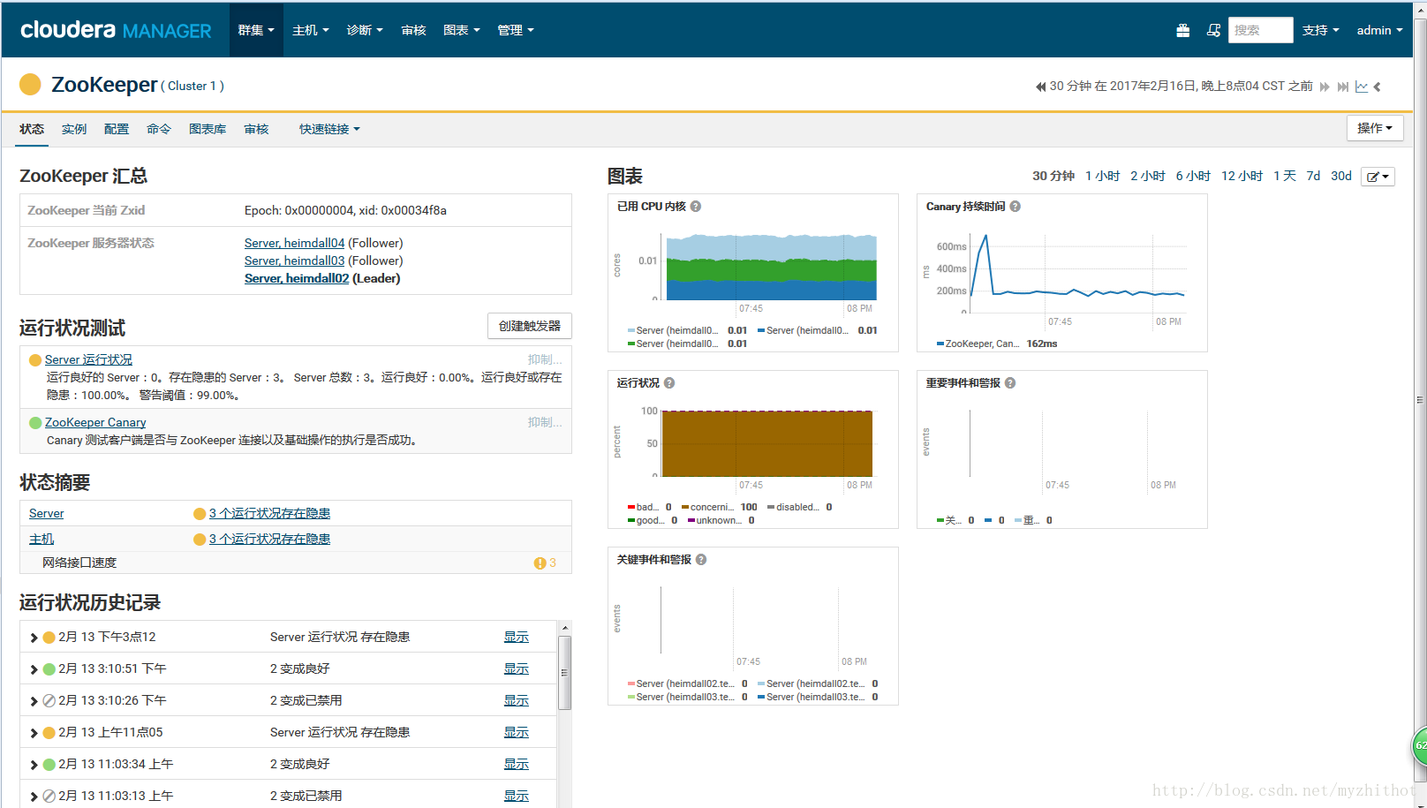
Task: Expand the 2月 13 11:03:34 上午 history entry
Action: [x=34, y=765]
